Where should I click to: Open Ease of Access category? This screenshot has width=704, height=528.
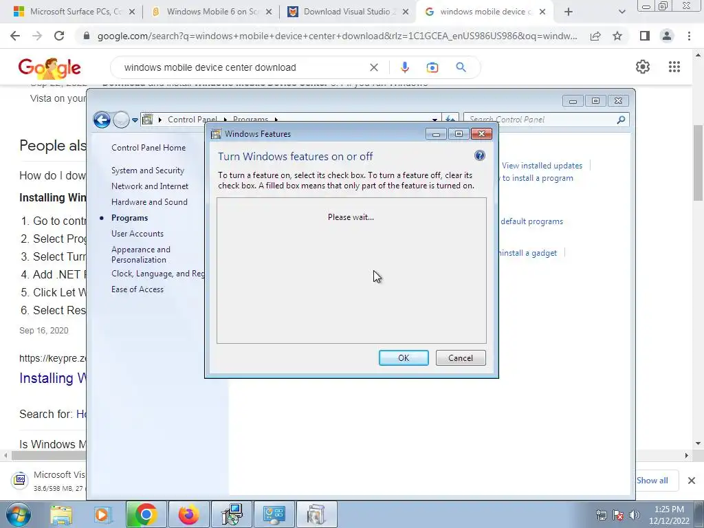137,289
